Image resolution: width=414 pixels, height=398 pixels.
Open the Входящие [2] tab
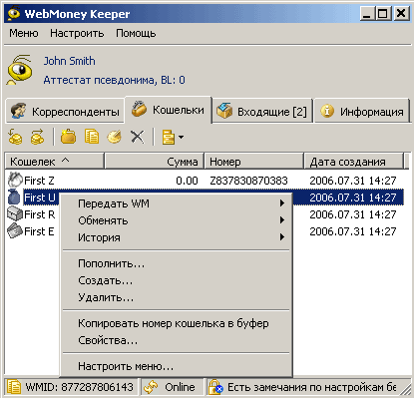(x=262, y=111)
